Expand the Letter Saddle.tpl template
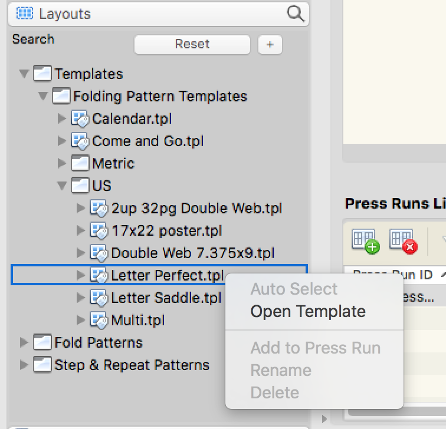 tap(81, 298)
